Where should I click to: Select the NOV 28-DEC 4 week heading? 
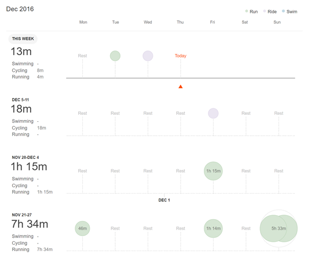tap(25, 157)
